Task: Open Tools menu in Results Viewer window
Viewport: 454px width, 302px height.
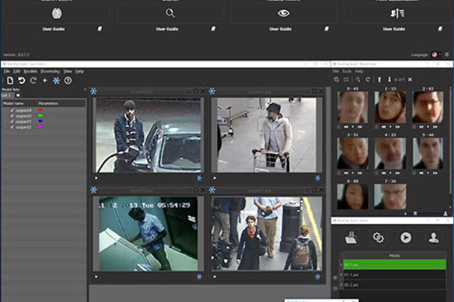Action: coord(347,71)
